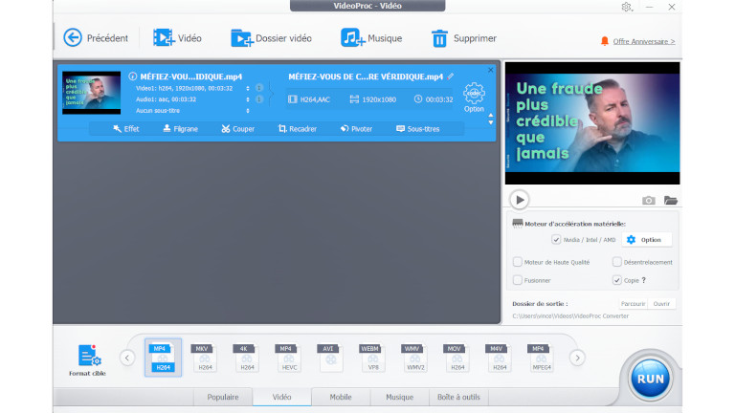Open the Format cible settings
Image resolution: width=735 pixels, height=413 pixels.
87,359
